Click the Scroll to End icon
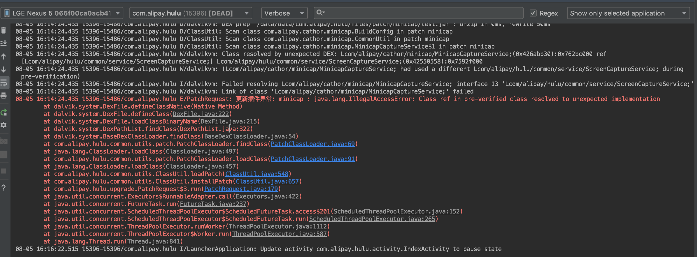 point(3,43)
